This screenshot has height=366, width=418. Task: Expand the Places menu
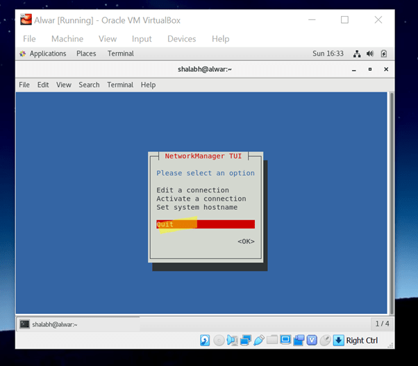(86, 53)
